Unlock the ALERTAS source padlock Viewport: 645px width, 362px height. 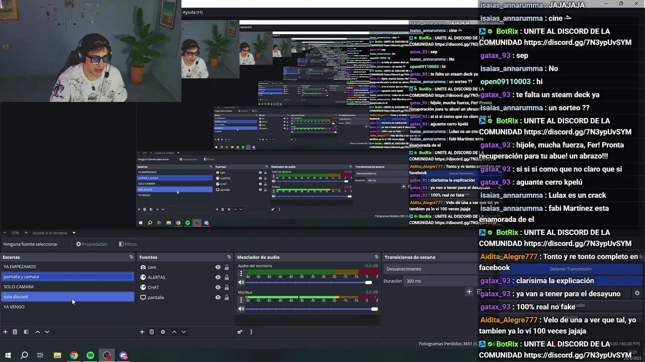click(227, 277)
